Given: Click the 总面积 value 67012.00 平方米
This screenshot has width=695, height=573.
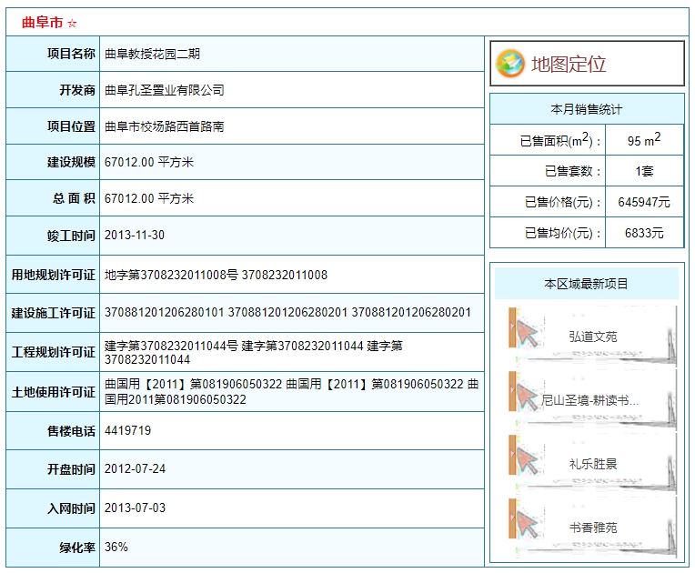Looking at the screenshot, I should tap(149, 198).
